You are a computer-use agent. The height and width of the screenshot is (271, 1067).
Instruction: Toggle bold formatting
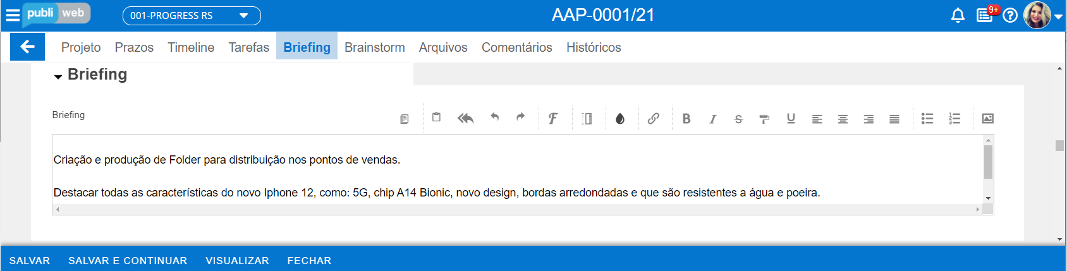click(686, 118)
